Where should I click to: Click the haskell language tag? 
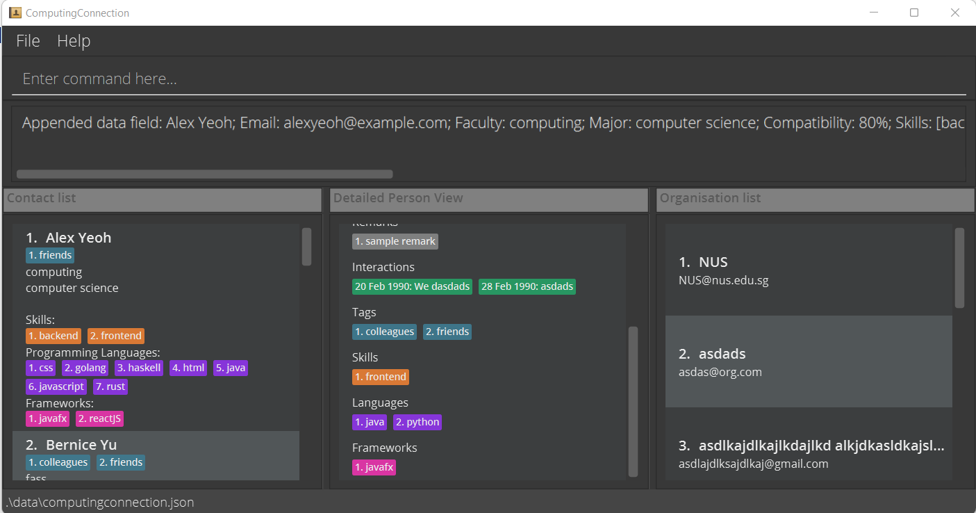(139, 368)
